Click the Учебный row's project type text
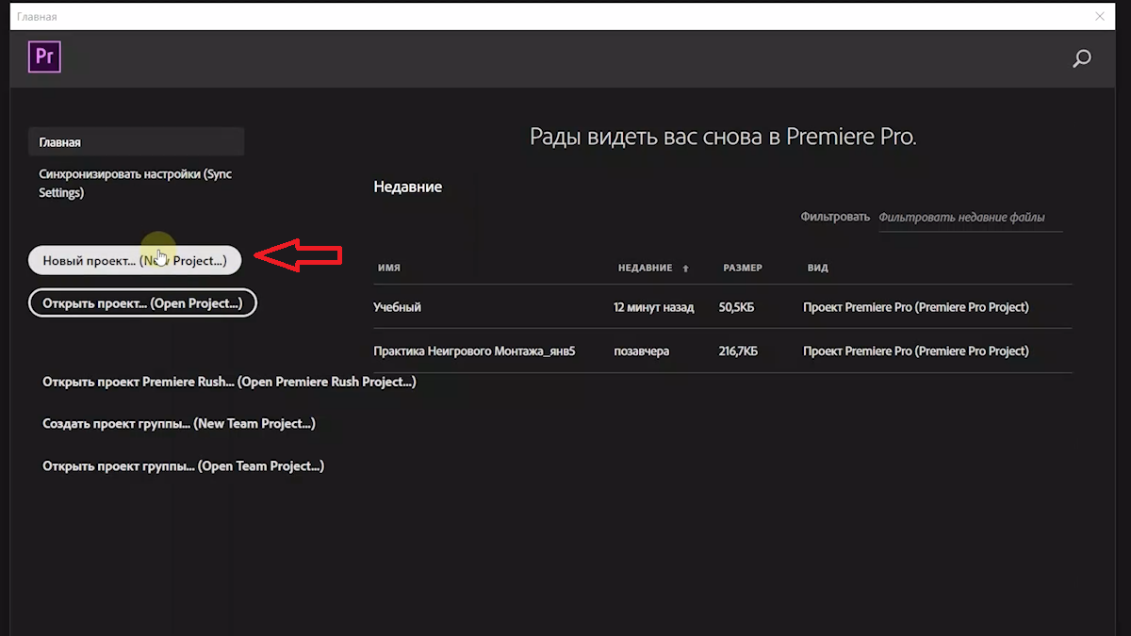 click(916, 307)
